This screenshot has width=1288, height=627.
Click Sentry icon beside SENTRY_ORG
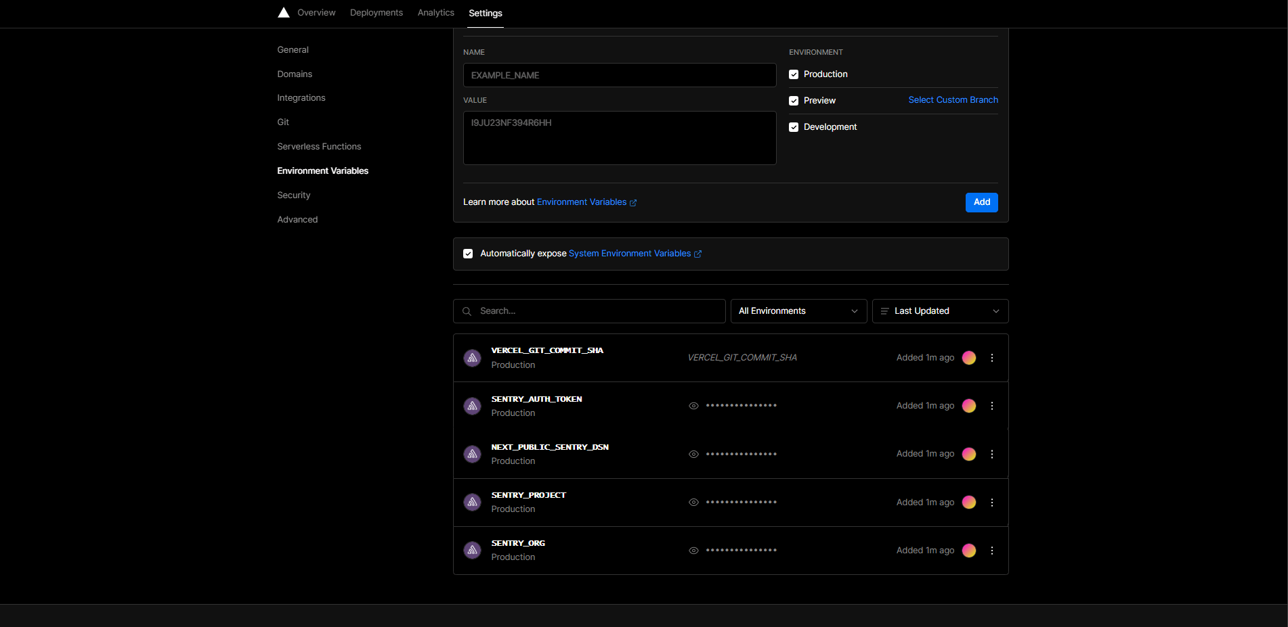(x=473, y=550)
